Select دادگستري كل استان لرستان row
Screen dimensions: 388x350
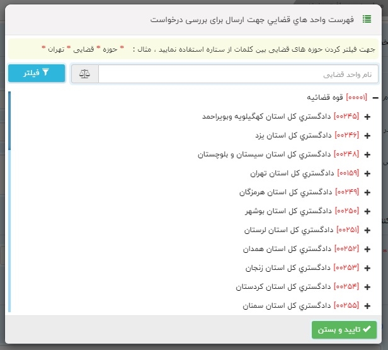click(302, 230)
